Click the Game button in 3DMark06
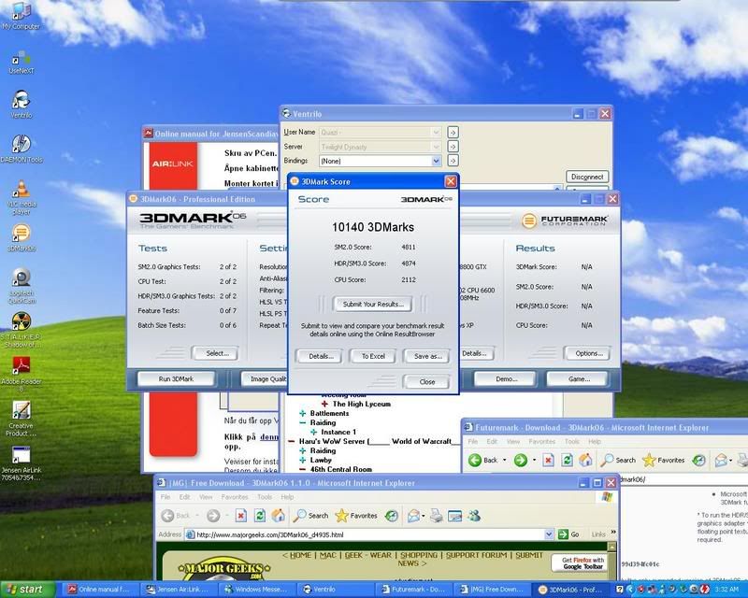Image resolution: width=748 pixels, height=598 pixels. click(x=579, y=379)
